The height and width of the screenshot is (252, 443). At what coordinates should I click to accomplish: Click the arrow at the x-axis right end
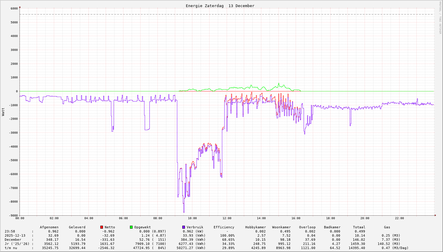(435, 215)
